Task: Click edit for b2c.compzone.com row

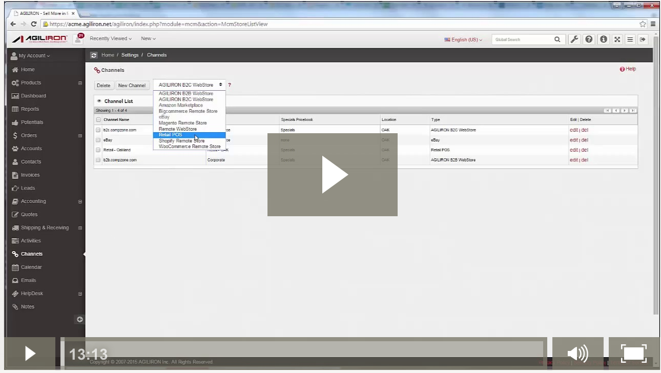Action: [574, 130]
